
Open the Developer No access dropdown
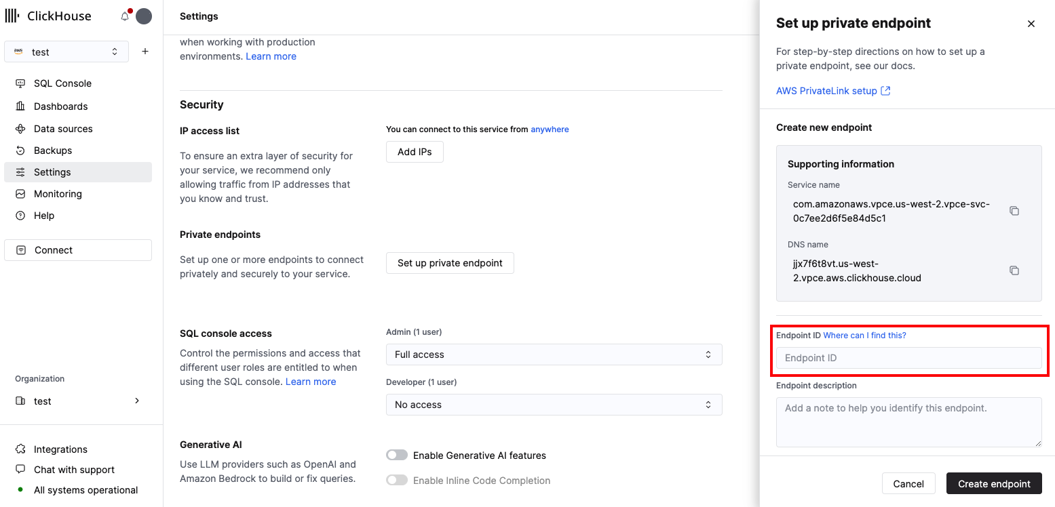click(x=554, y=404)
